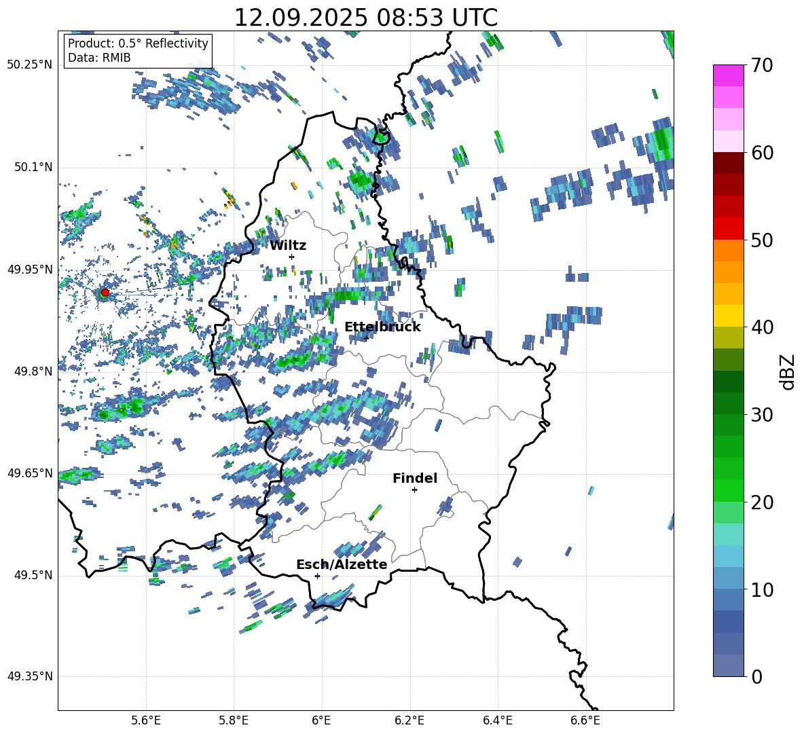Click the colorbar value 70

[762, 65]
